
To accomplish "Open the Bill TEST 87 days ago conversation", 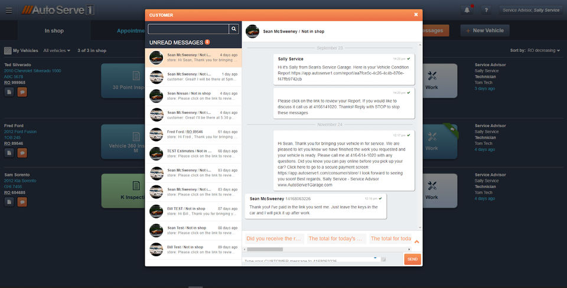I will pyautogui.click(x=194, y=211).
